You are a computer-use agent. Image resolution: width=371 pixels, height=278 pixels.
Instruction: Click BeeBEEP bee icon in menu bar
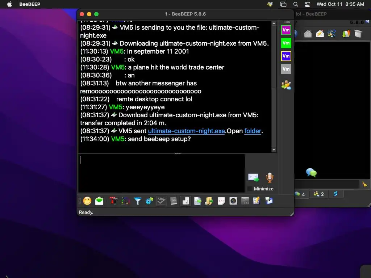(270, 4)
